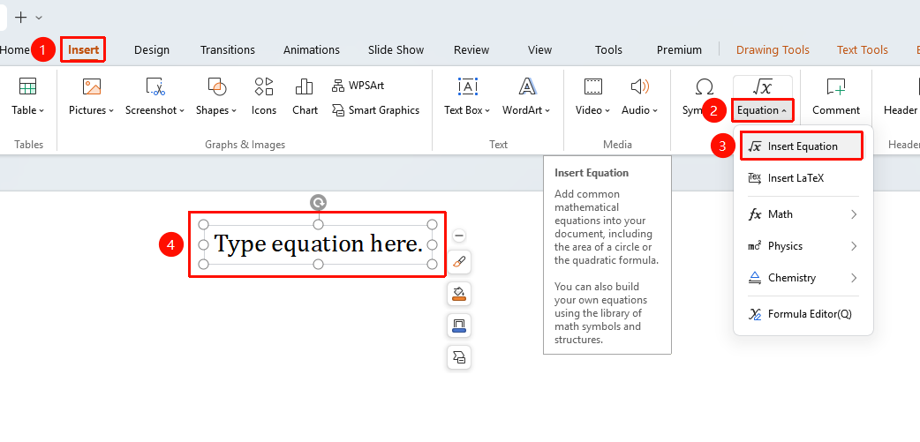Expand the Screenshot dropdown

click(182, 111)
